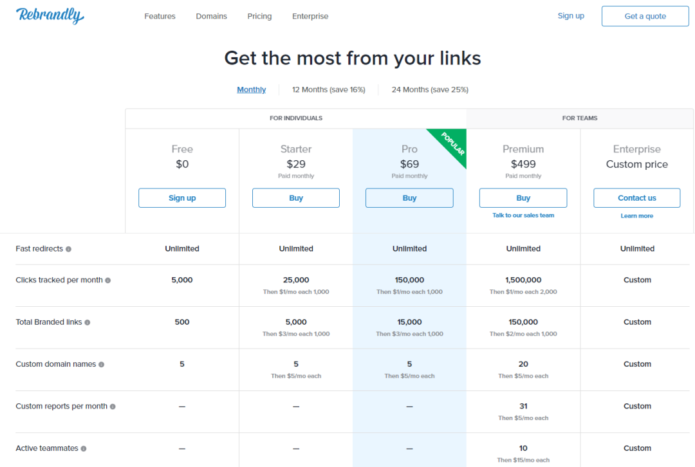Click Then $15/mo each under teammates
The width and height of the screenshot is (695, 467).
[523, 460]
